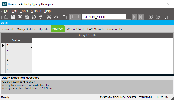This screenshot has height=100, width=174.
Task: Go to next record navigation button
Action: 134,17
